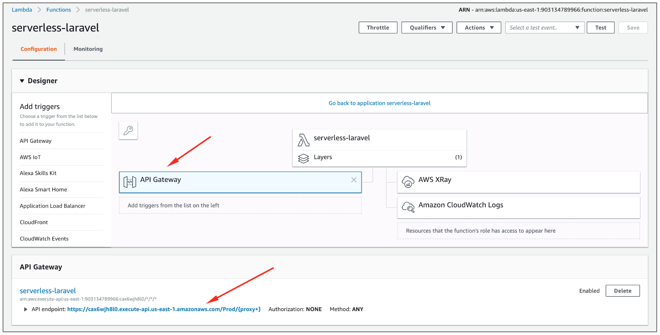Add CloudWatch Events trigger
Viewport: 660px width, 335px height.
[x=44, y=239]
